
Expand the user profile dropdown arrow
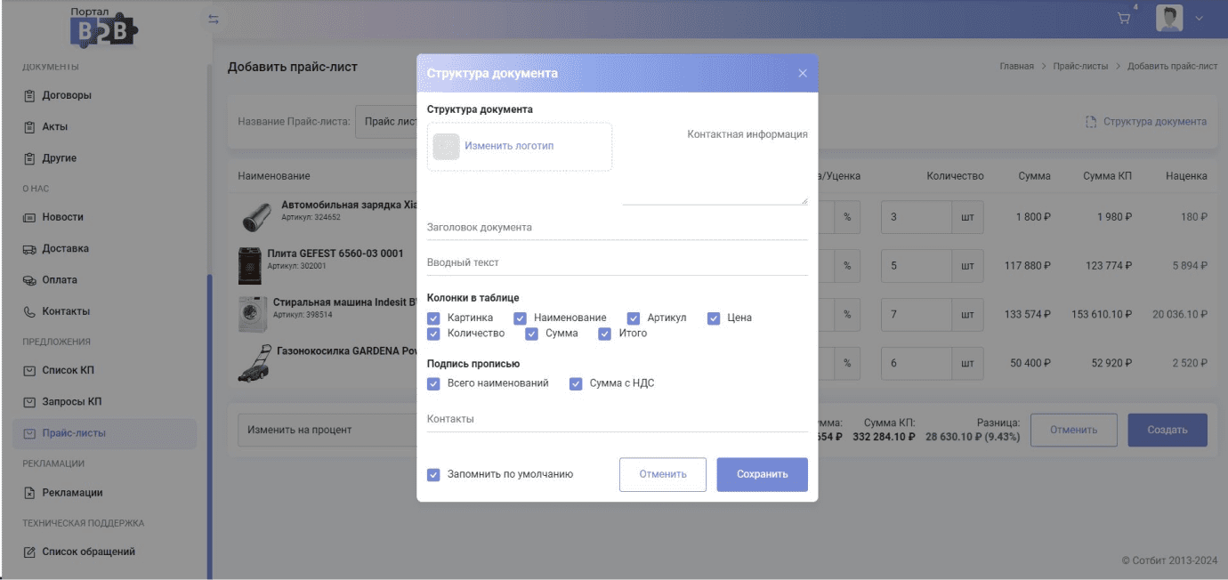tap(1199, 19)
